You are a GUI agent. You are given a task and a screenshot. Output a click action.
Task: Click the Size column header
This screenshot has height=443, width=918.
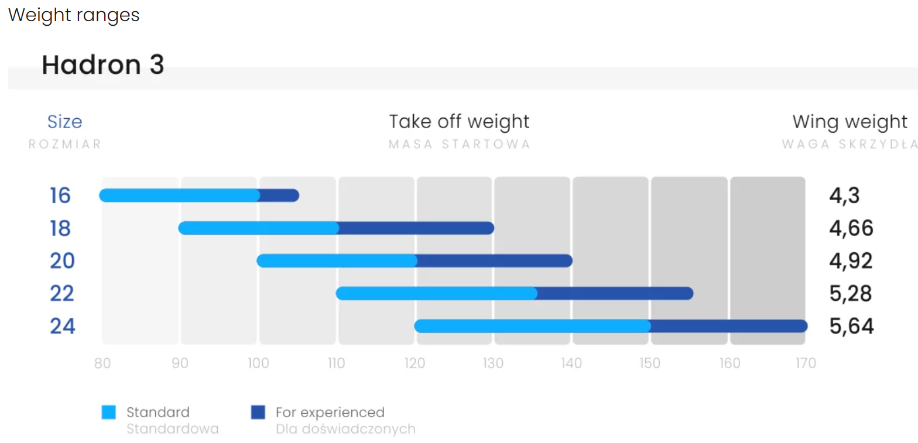(64, 122)
